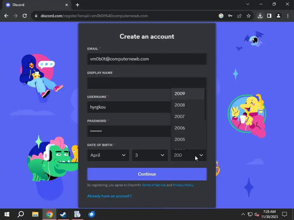Open the clock showing 7:28 AM

click(269, 214)
